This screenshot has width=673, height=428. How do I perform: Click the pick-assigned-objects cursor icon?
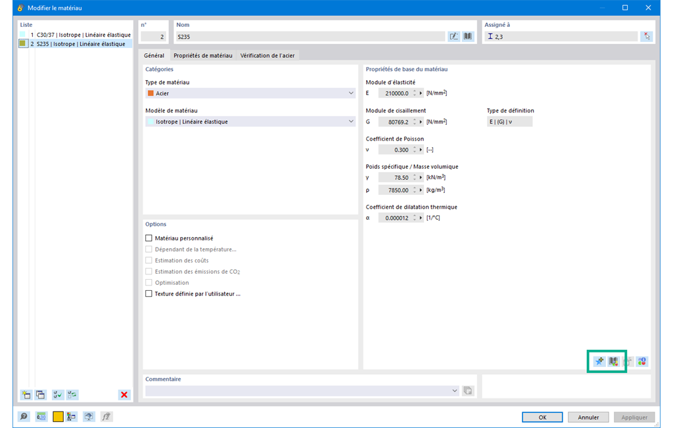coord(647,37)
